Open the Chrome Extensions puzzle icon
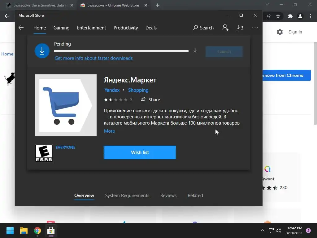This screenshot has width=317, height=238. click(x=290, y=16)
